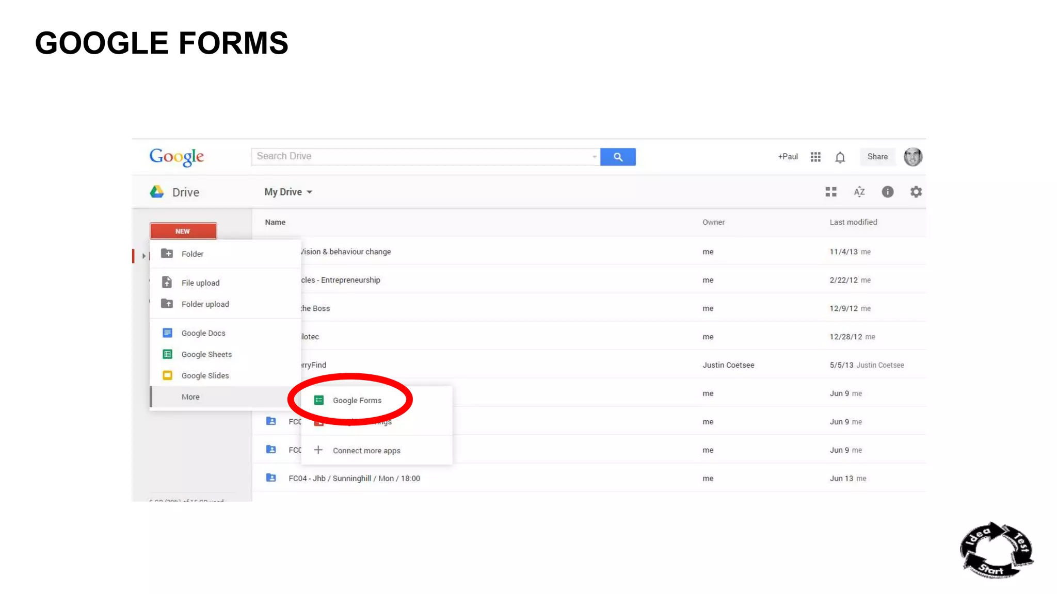
Task: Open the +Paul link
Action: coord(788,157)
